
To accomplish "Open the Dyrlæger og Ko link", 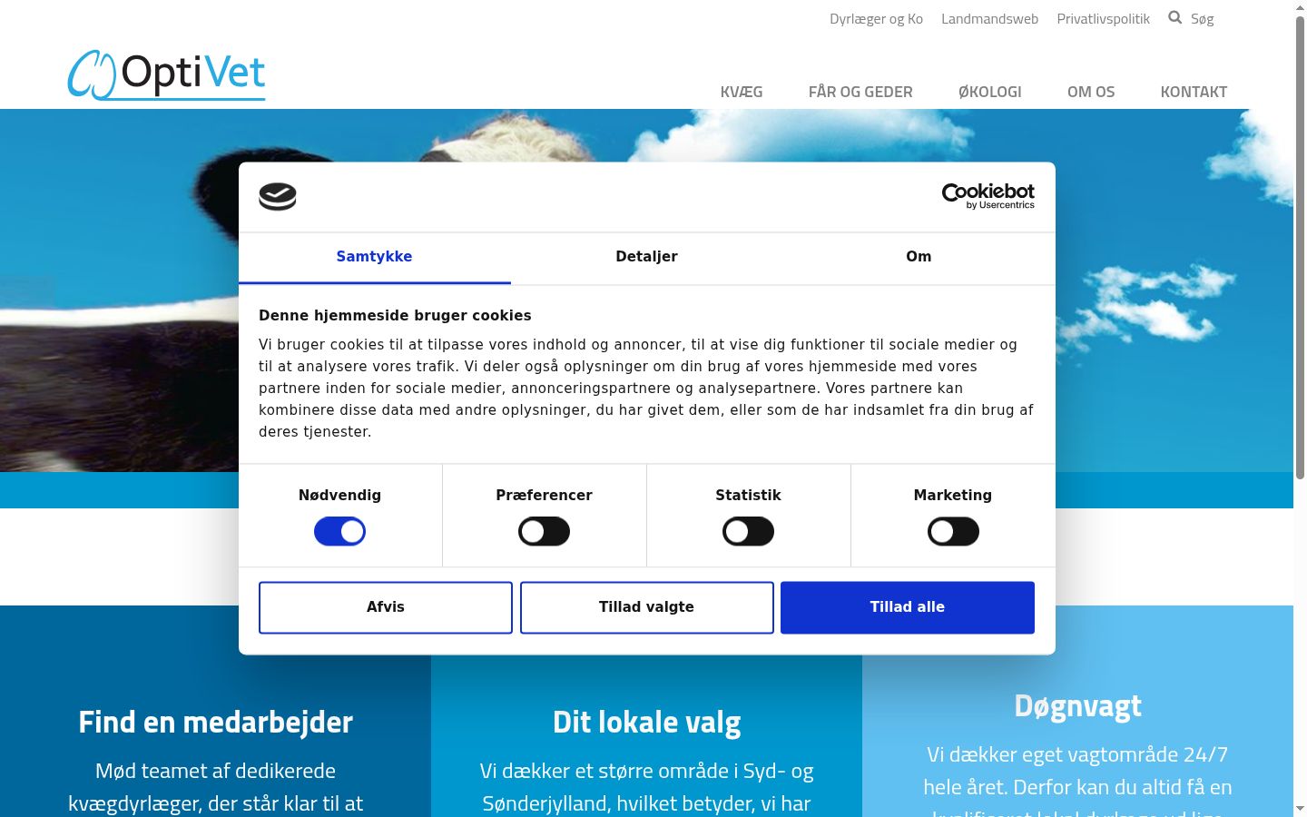I will point(876,18).
